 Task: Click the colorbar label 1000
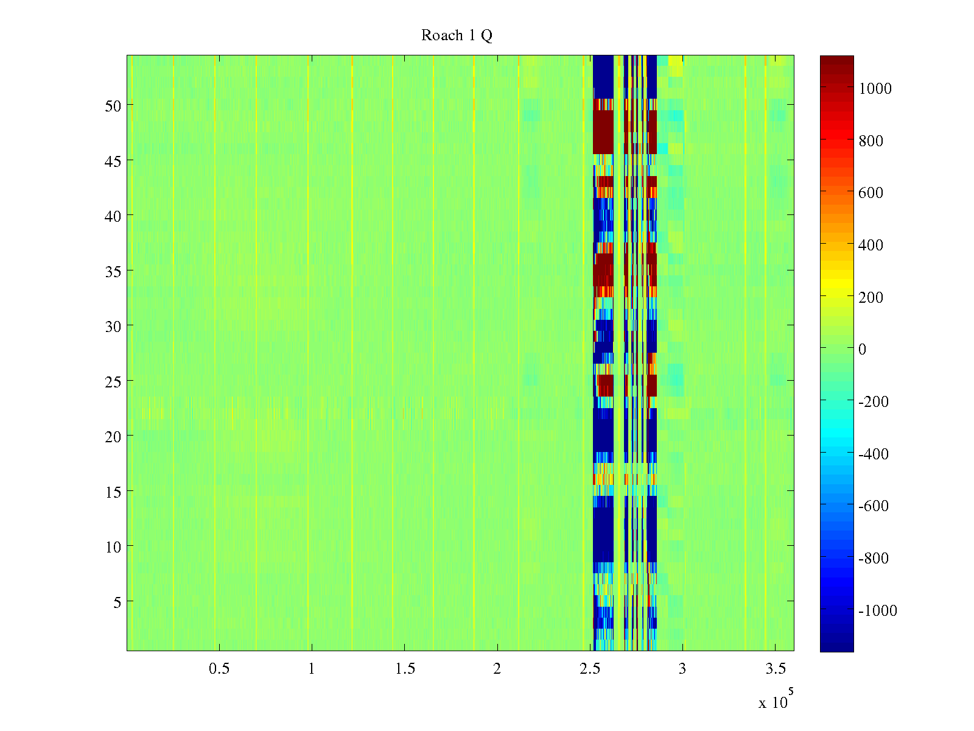coord(875,88)
